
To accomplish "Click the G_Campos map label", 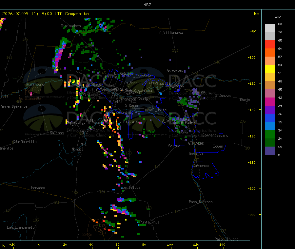I will 223,96.
